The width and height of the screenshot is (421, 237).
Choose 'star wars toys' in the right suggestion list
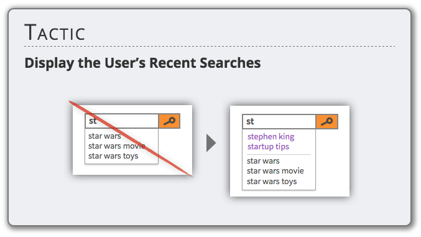(x=272, y=182)
